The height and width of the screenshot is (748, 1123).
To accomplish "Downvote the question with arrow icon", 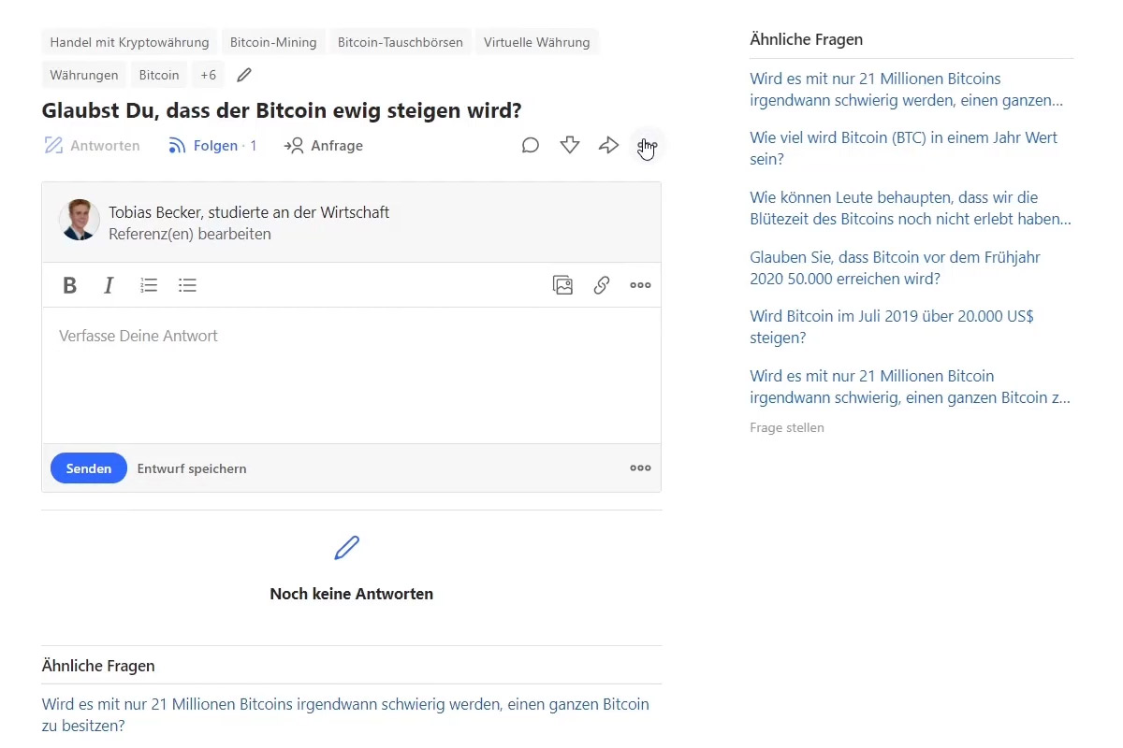I will click(x=570, y=145).
